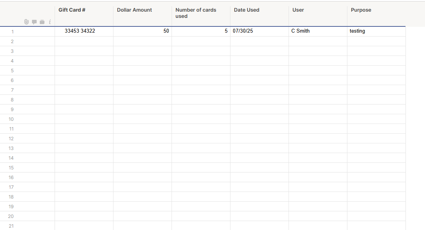425x230 pixels.
Task: Click empty Gift Card # cell in row 2
Action: pos(84,41)
